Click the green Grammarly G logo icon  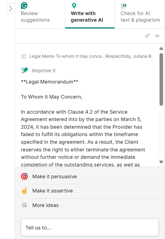pos(24,5)
